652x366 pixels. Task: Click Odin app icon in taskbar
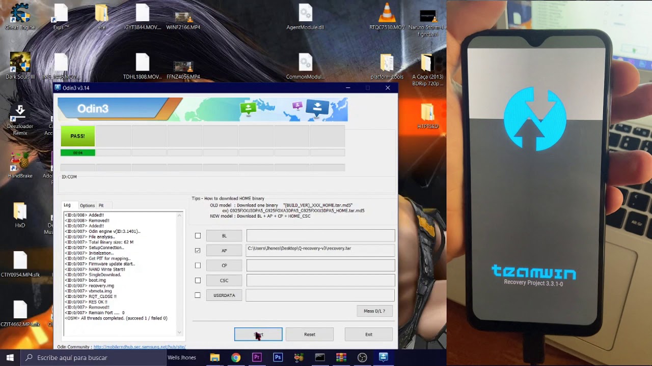tap(384, 357)
